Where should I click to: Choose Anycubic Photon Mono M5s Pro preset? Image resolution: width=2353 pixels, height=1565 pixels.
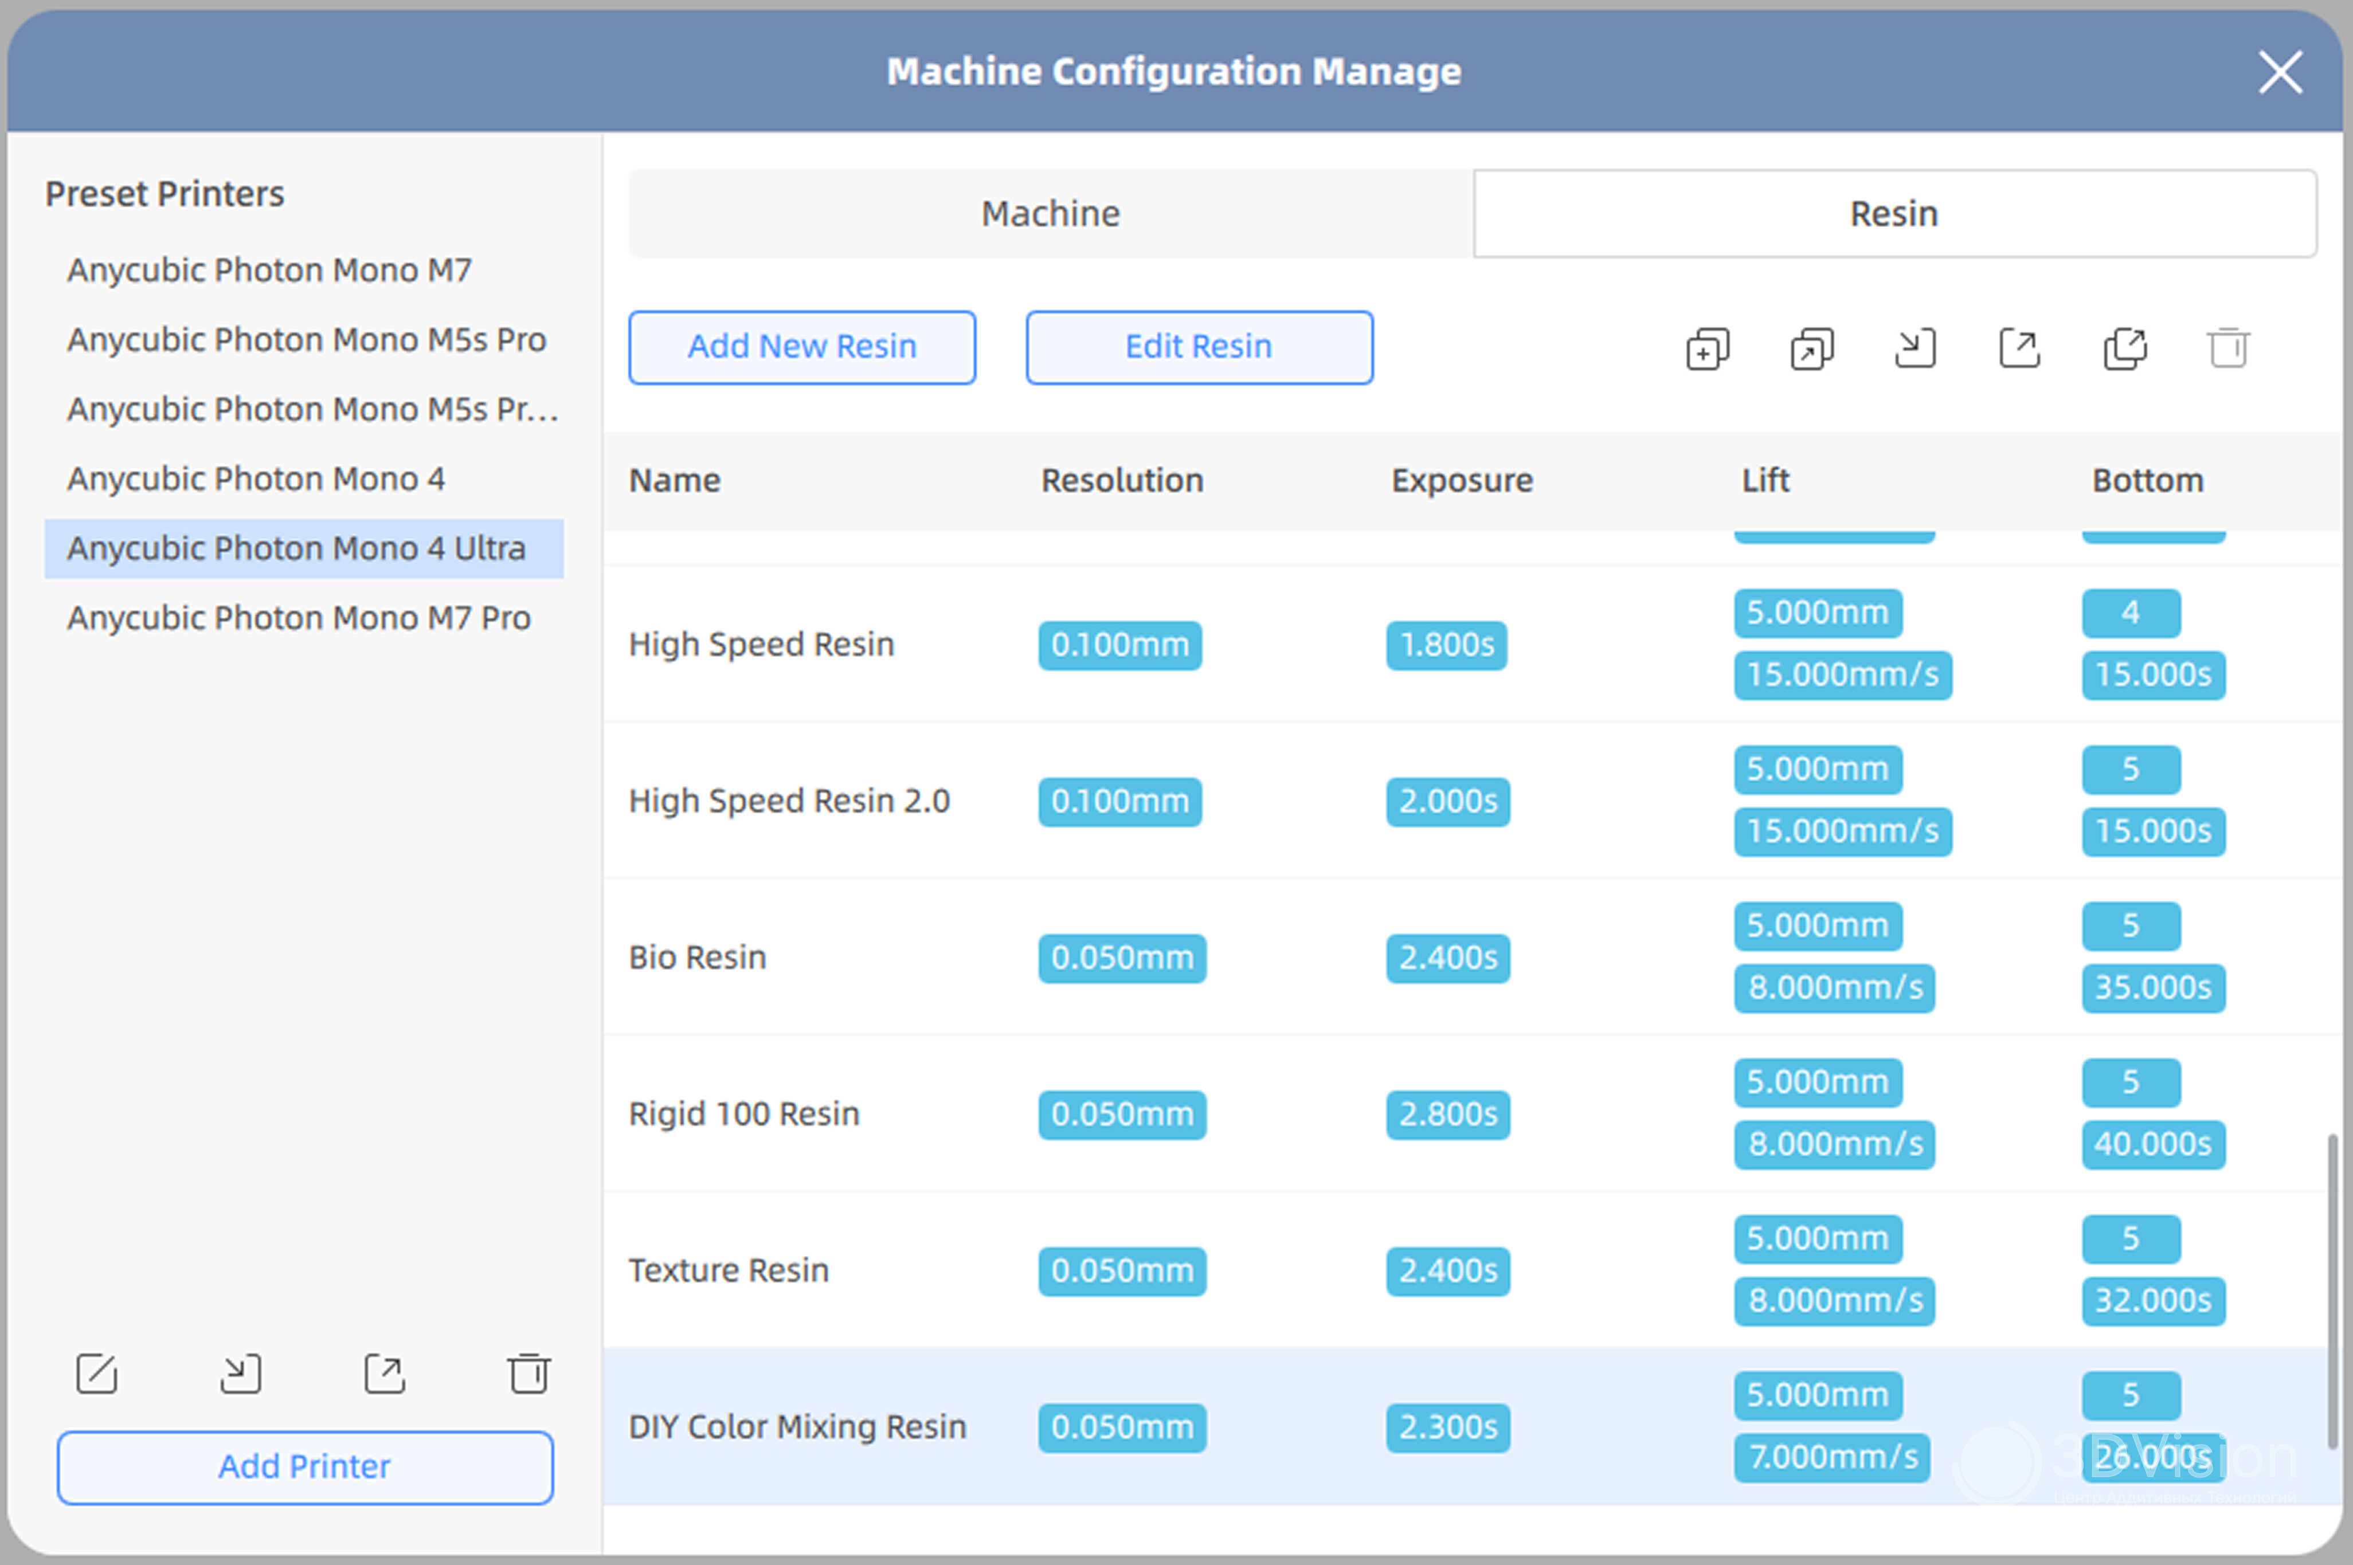coord(307,339)
